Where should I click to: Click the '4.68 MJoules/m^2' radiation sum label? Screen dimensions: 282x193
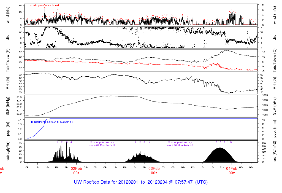(182, 145)
